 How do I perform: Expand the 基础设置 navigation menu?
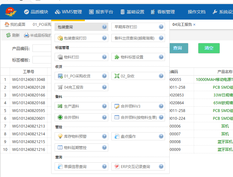click(132, 12)
